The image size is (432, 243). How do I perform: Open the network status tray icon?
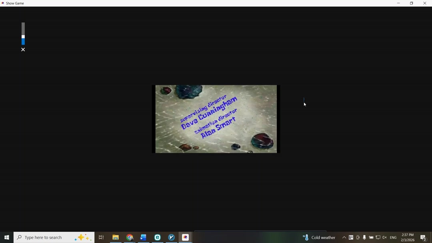(378, 237)
